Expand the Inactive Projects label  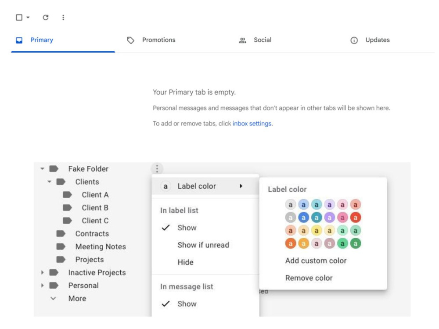42,272
